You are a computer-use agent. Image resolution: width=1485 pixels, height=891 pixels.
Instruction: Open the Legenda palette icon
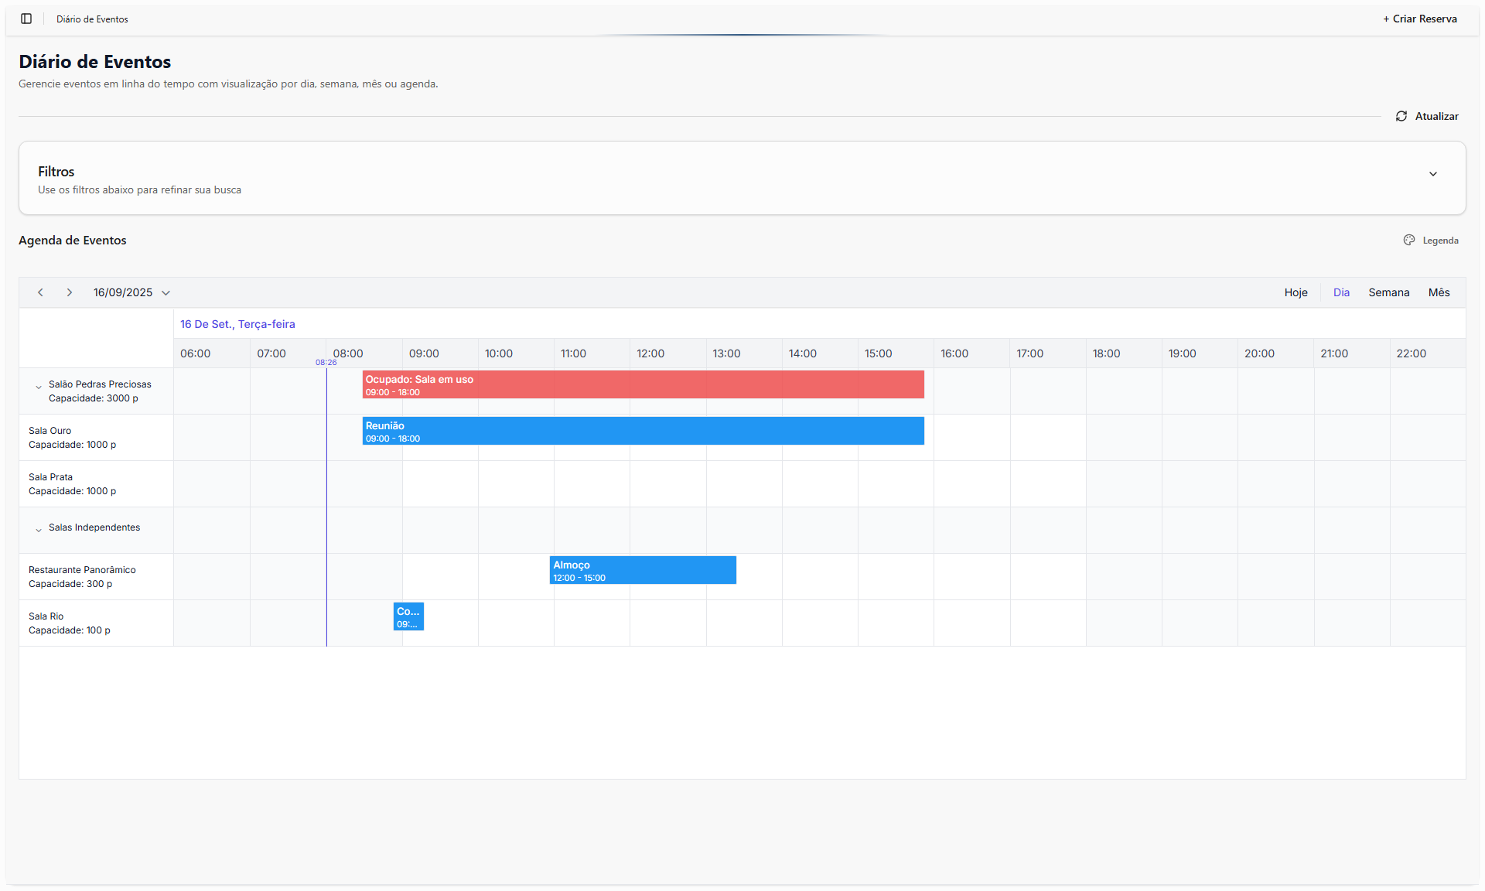(x=1408, y=241)
